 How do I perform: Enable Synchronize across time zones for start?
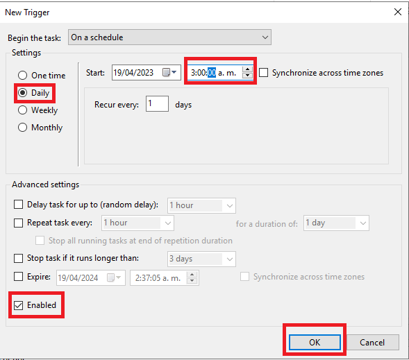coord(263,73)
